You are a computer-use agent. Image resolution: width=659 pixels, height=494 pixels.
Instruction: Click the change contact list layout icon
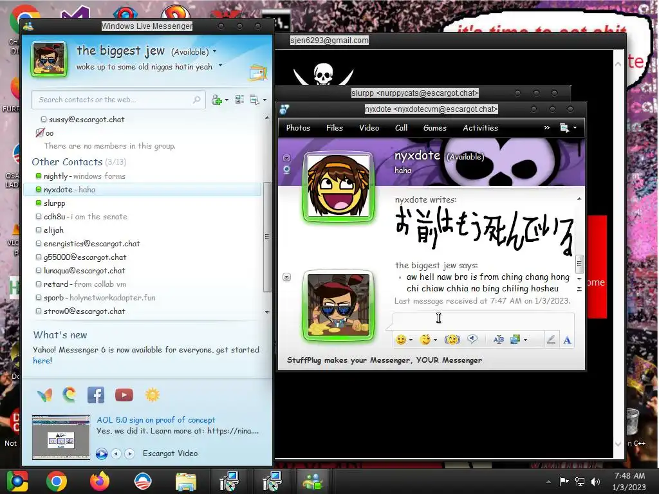(239, 100)
